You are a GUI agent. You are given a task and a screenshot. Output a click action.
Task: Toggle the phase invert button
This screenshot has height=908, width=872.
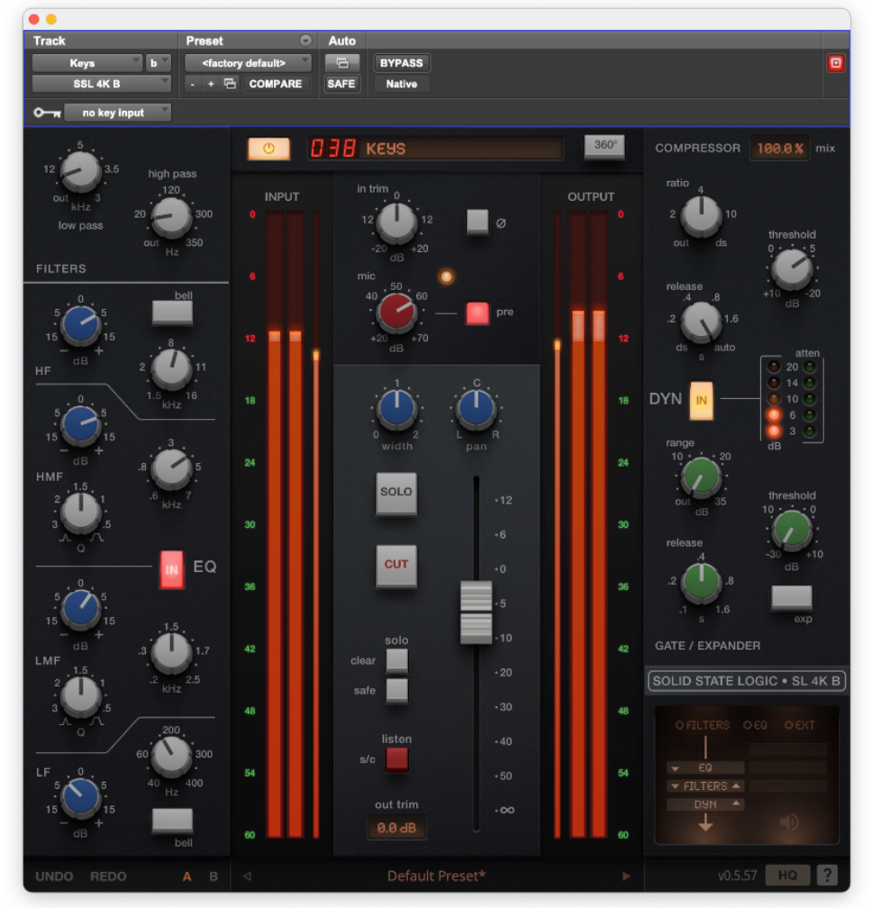click(x=477, y=222)
